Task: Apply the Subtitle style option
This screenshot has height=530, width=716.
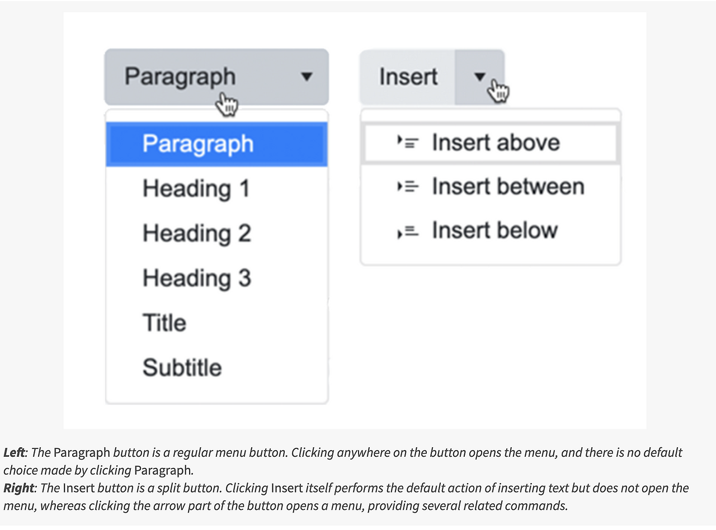Action: coord(182,367)
